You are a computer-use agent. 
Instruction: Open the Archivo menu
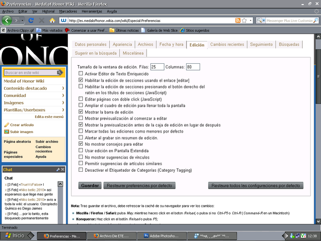[x=8, y=11]
